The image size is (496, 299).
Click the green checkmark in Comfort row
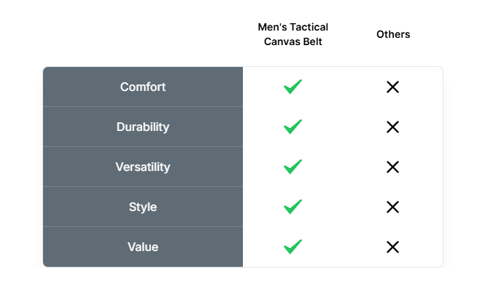[292, 87]
